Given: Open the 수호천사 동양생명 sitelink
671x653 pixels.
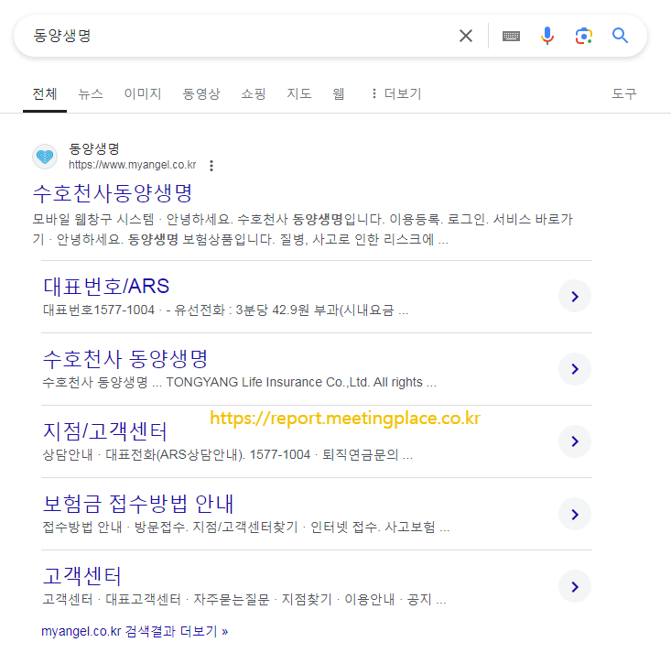Looking at the screenshot, I should point(125,359).
